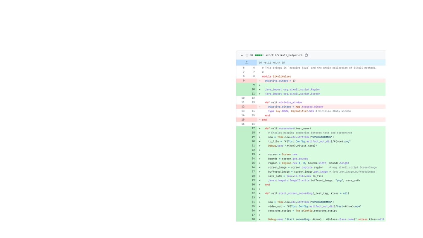Select the line starting to_file =
This screenshot has height=238, width=423.
click(x=309, y=141)
